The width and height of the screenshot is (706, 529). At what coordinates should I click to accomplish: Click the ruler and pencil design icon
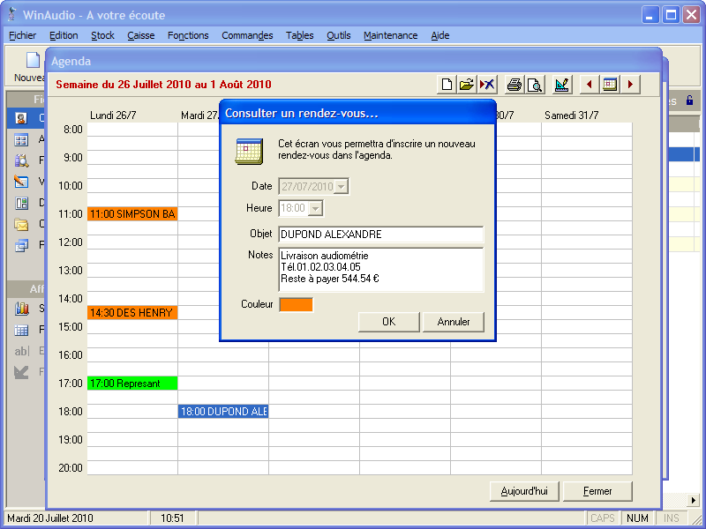[x=562, y=85]
